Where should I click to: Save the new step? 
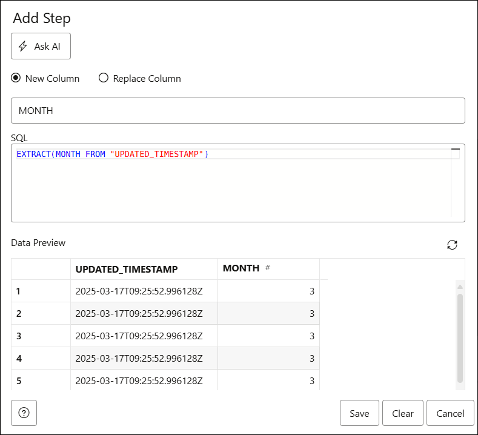pos(359,413)
